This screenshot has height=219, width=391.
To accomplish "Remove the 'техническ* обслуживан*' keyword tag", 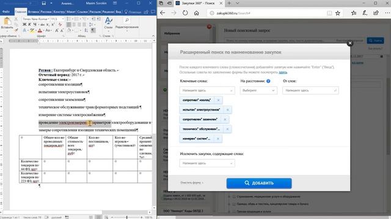I will click(x=227, y=129).
